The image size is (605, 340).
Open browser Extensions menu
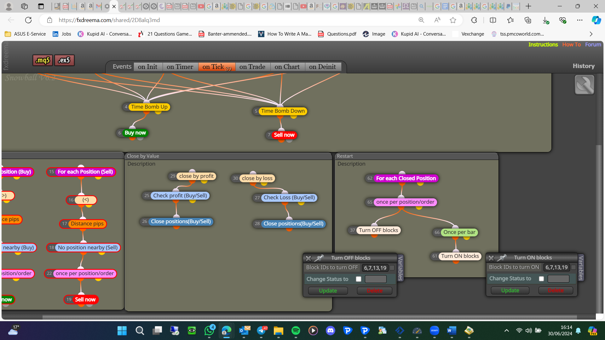click(474, 20)
